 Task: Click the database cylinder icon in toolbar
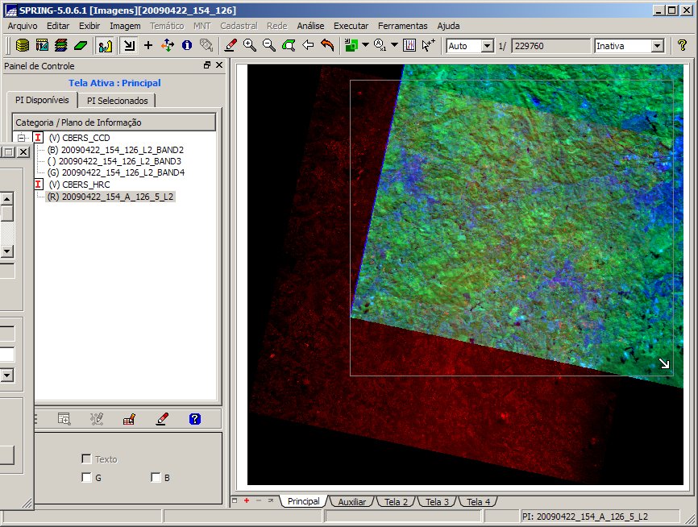pyautogui.click(x=23, y=46)
